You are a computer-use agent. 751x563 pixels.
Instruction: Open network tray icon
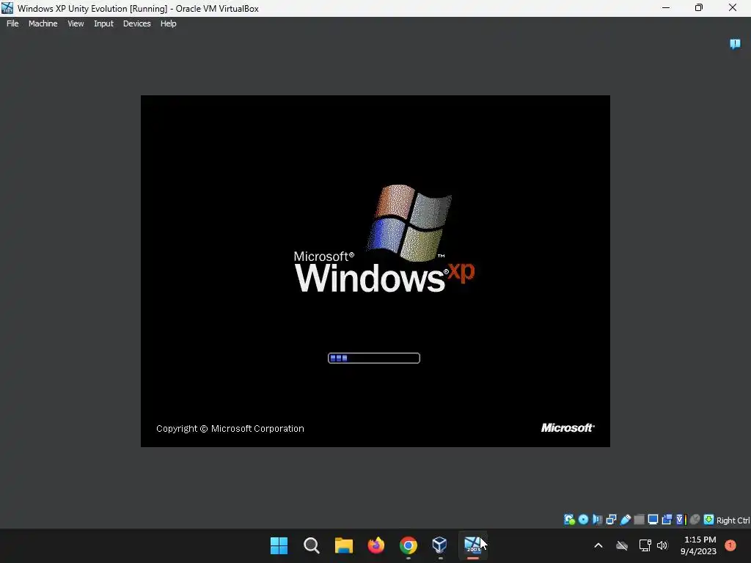pyautogui.click(x=645, y=545)
